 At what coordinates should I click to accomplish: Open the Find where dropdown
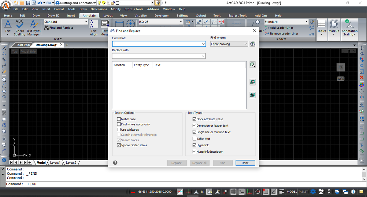tap(229, 44)
